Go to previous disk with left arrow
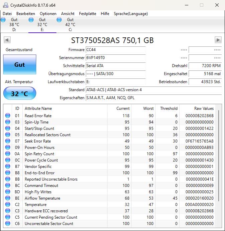The height and width of the screenshot is (231, 225). (x=7, y=40)
